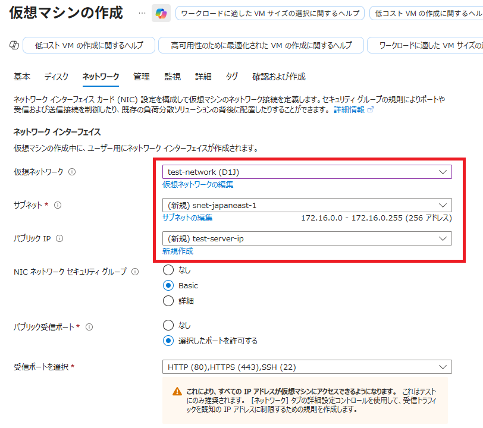Switch to the ディスク tab
Screen dimensions: 483x428
point(57,77)
